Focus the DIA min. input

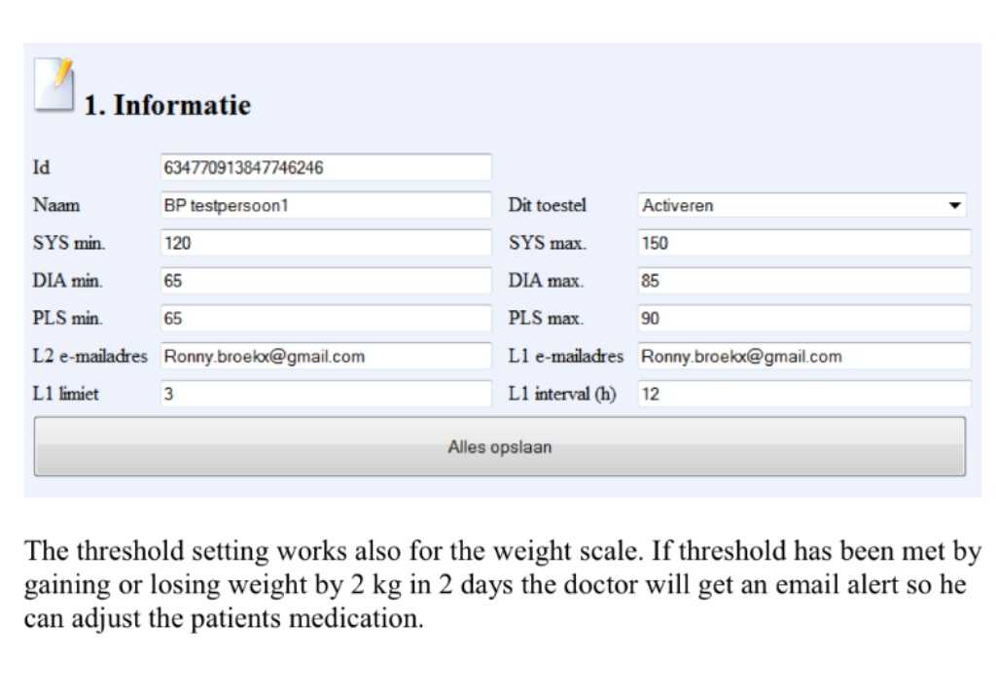coord(326,281)
